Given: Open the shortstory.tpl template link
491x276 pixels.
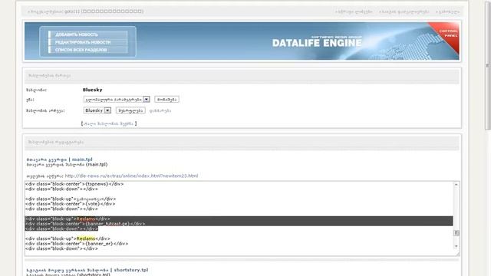Looking at the screenshot, I should 131,270.
